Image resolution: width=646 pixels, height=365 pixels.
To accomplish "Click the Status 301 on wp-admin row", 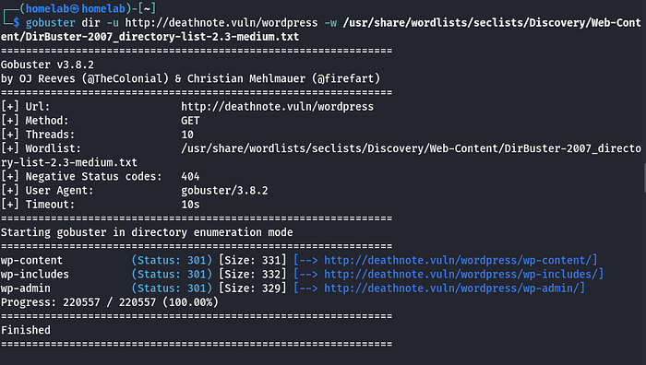I will [172, 288].
